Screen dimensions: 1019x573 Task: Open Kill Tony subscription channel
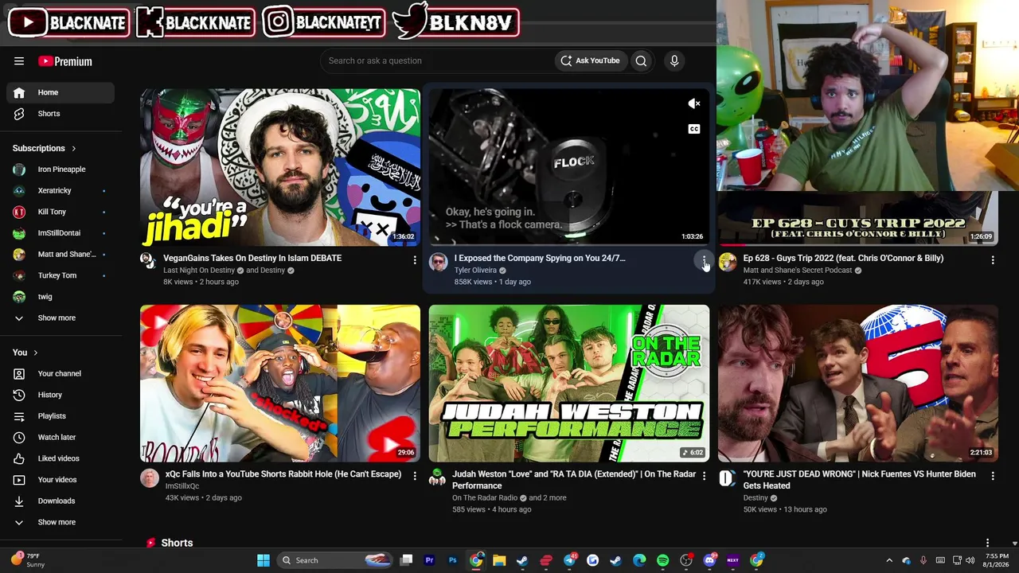pyautogui.click(x=61, y=212)
